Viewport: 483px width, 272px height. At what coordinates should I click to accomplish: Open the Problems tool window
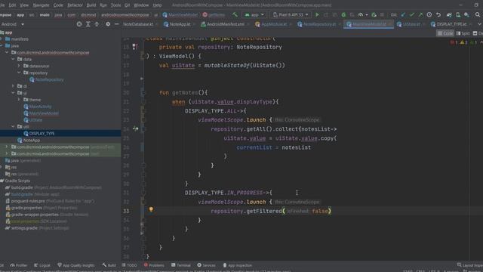pyautogui.click(x=154, y=265)
